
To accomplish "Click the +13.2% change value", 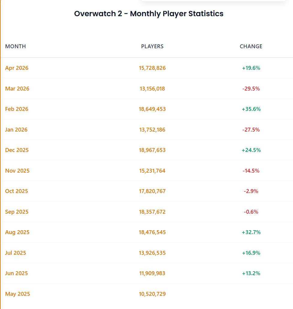I will tap(251, 273).
